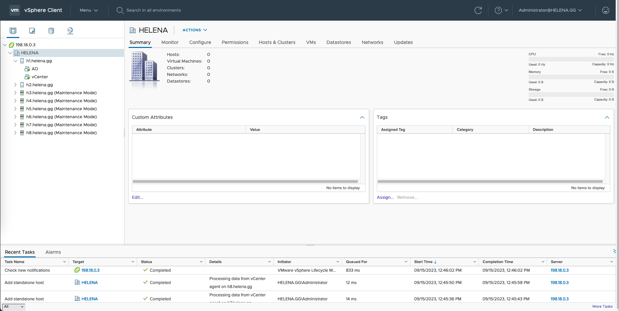Switch to VMs and Templates inventory icon
619x311 pixels.
[x=32, y=31]
